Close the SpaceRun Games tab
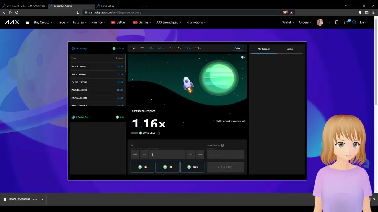Screen dimensions: 378x212 [92, 6]
